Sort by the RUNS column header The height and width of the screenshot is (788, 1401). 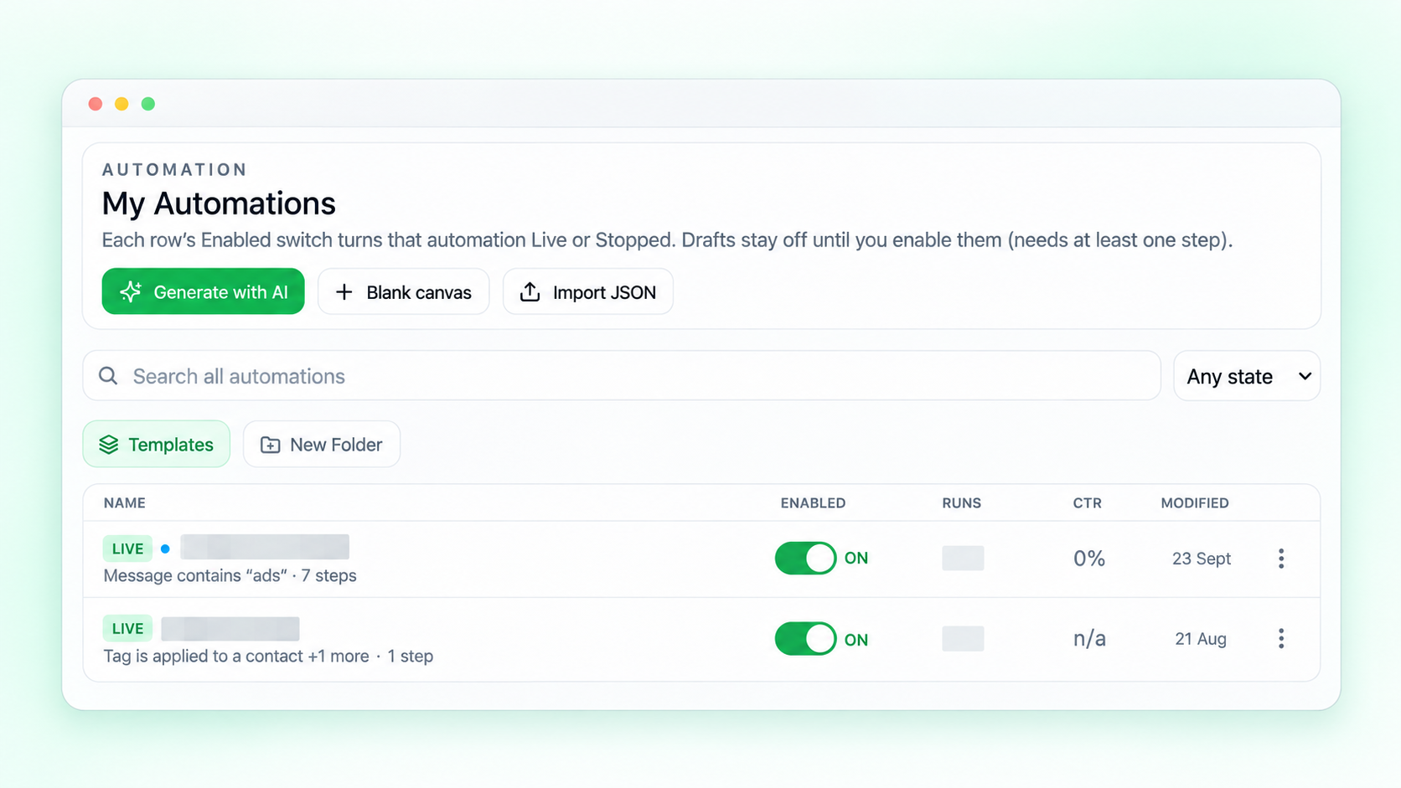[961, 503]
